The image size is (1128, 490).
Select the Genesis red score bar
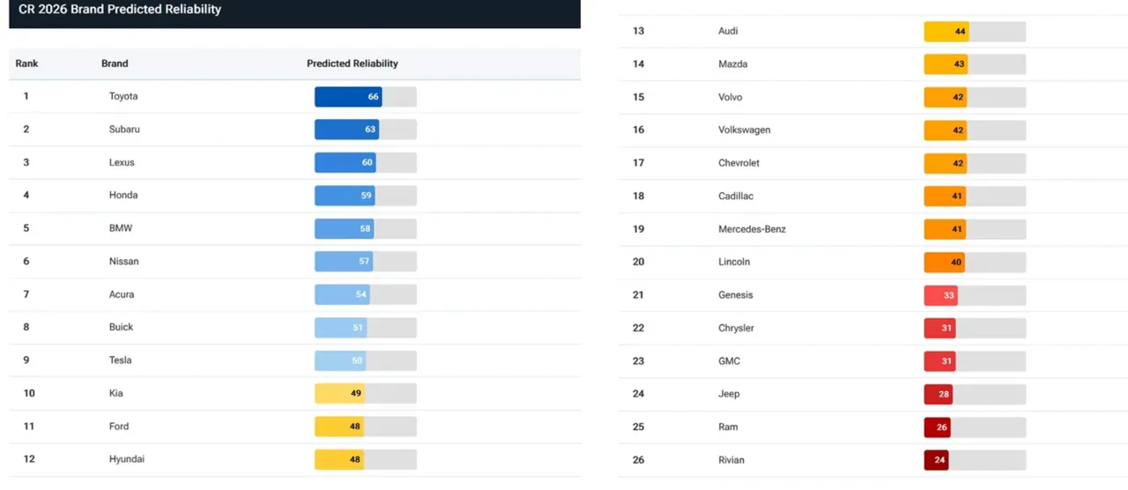point(975,295)
